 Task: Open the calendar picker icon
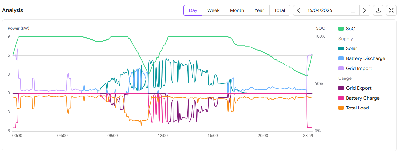(353, 10)
